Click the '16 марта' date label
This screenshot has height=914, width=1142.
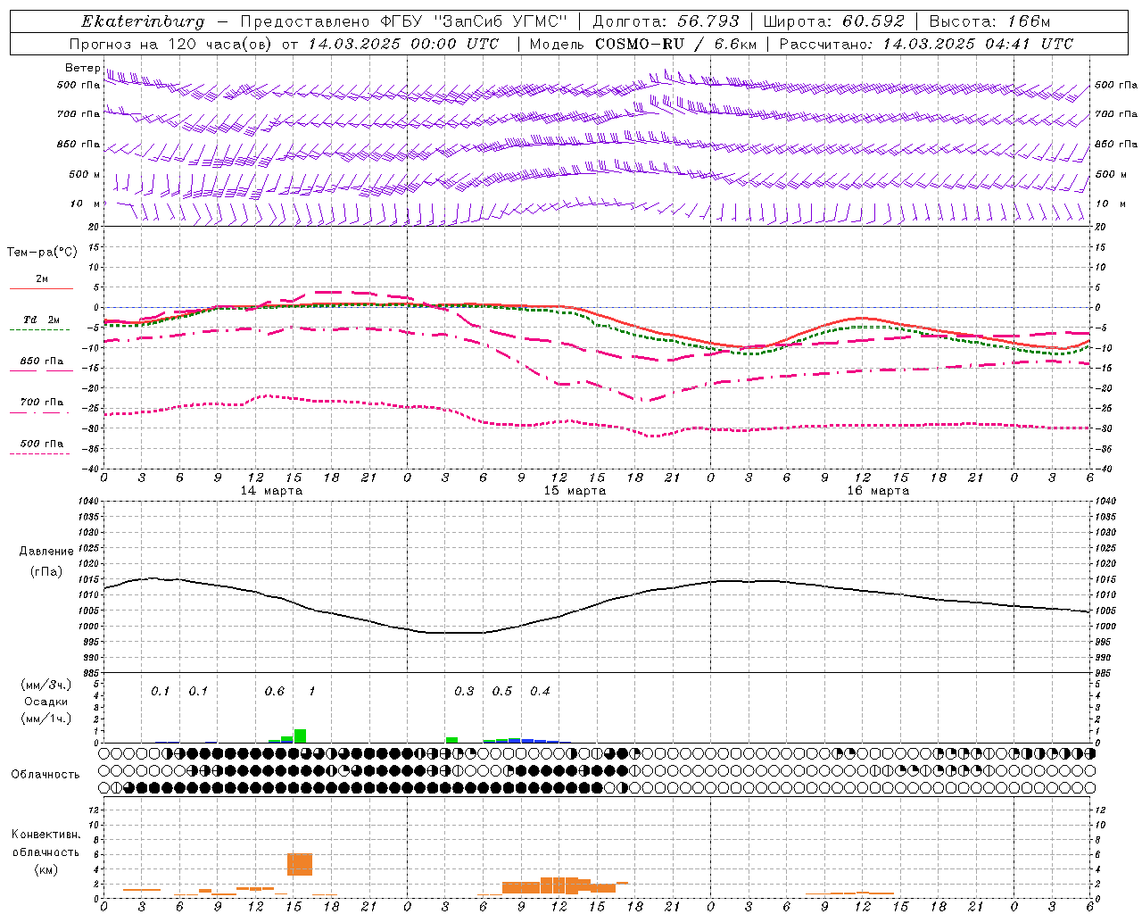pyautogui.click(x=878, y=490)
